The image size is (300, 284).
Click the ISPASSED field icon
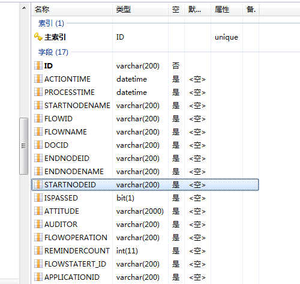coord(38,198)
